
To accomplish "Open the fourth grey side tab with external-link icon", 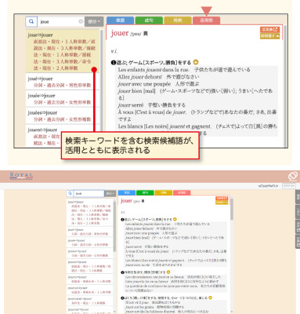I will coord(298,241).
